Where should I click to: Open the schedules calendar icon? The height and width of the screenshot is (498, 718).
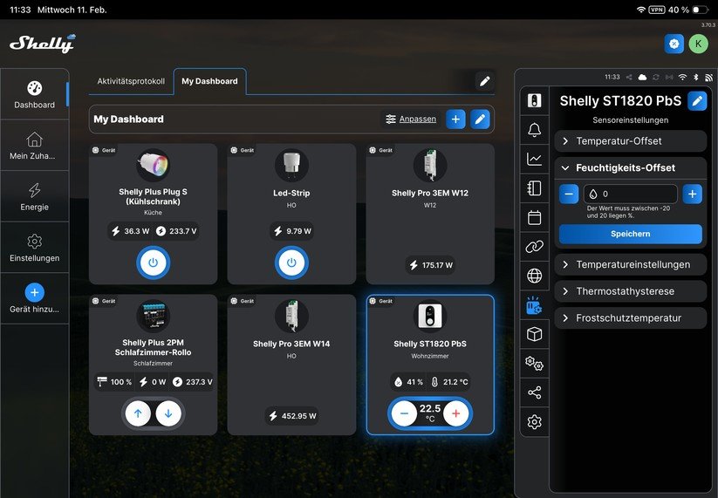(x=535, y=217)
